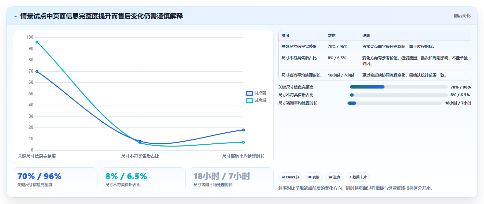Click the 数据卡片 tag
Viewport: 484px width, 204px height.
pyautogui.click(x=358, y=177)
